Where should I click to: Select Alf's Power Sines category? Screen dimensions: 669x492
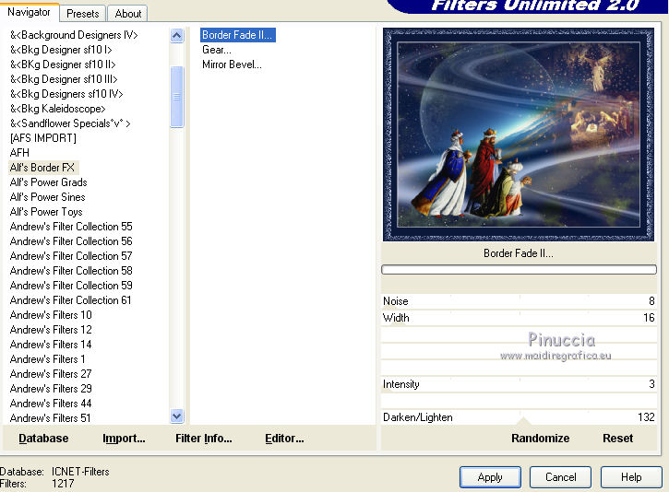pyautogui.click(x=47, y=197)
